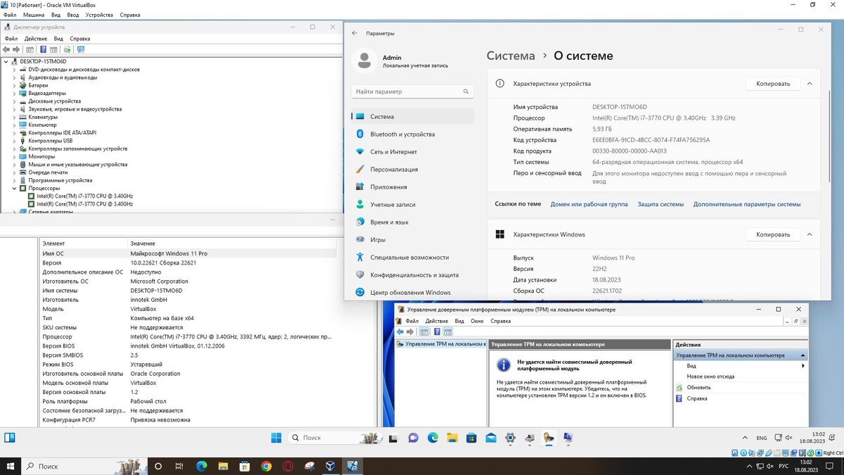844x475 pixels.
Task: Click Обновить icon in TPM Действия pane
Action: coord(679,388)
